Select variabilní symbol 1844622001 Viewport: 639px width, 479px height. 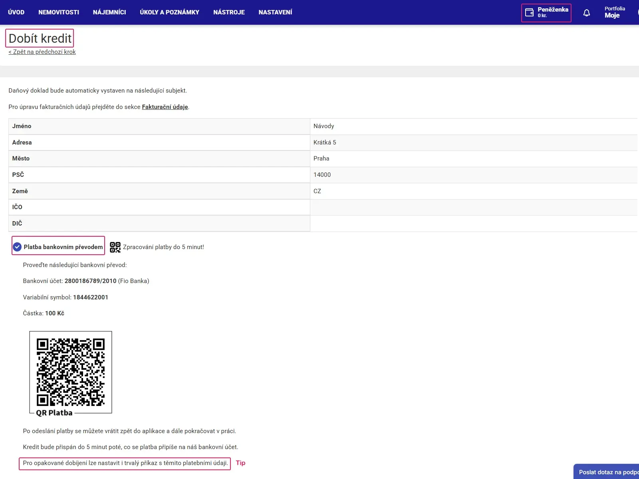[x=91, y=297]
